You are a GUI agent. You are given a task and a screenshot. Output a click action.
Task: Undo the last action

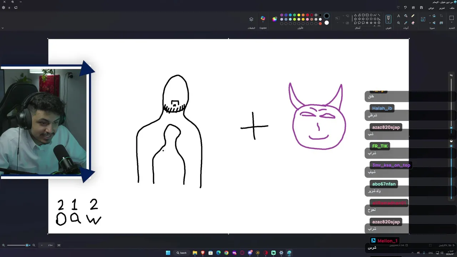(x=405, y=7)
